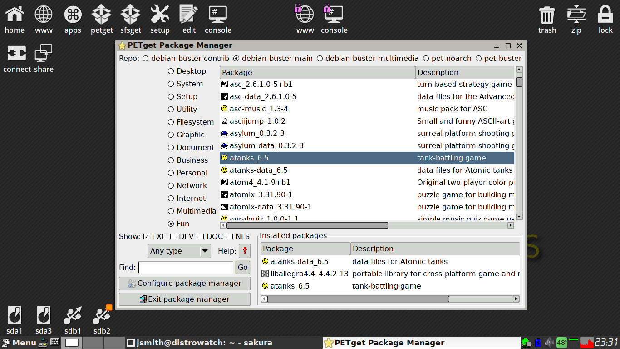Toggle the EXE checkbox
This screenshot has width=620, height=349.
point(155,236)
